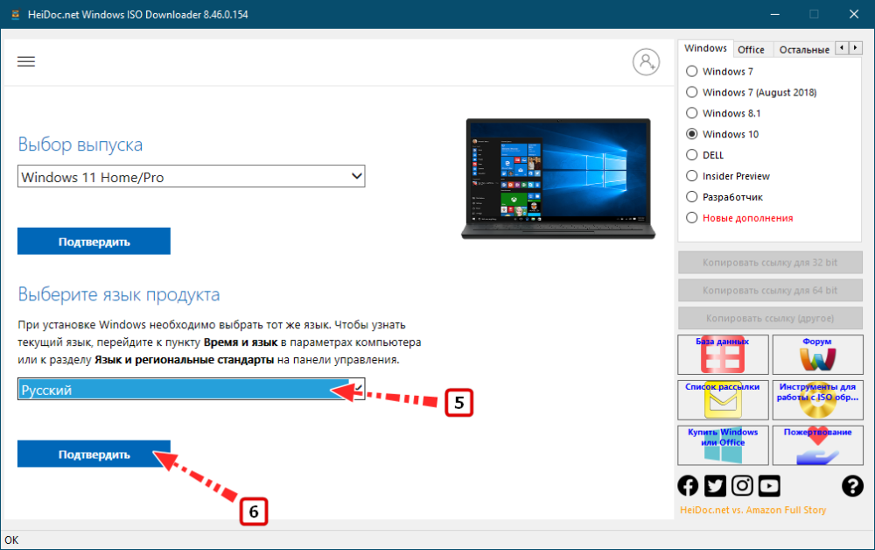This screenshot has width=875, height=550.
Task: Switch to the Остальные tab
Action: [804, 50]
